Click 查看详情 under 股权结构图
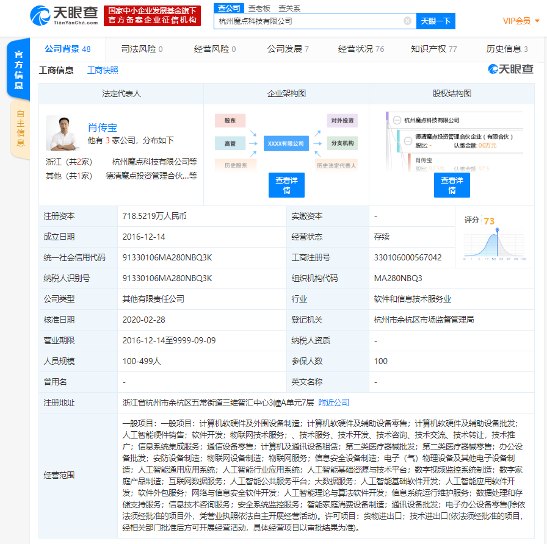Image resolution: width=547 pixels, height=544 pixels. coord(452,185)
